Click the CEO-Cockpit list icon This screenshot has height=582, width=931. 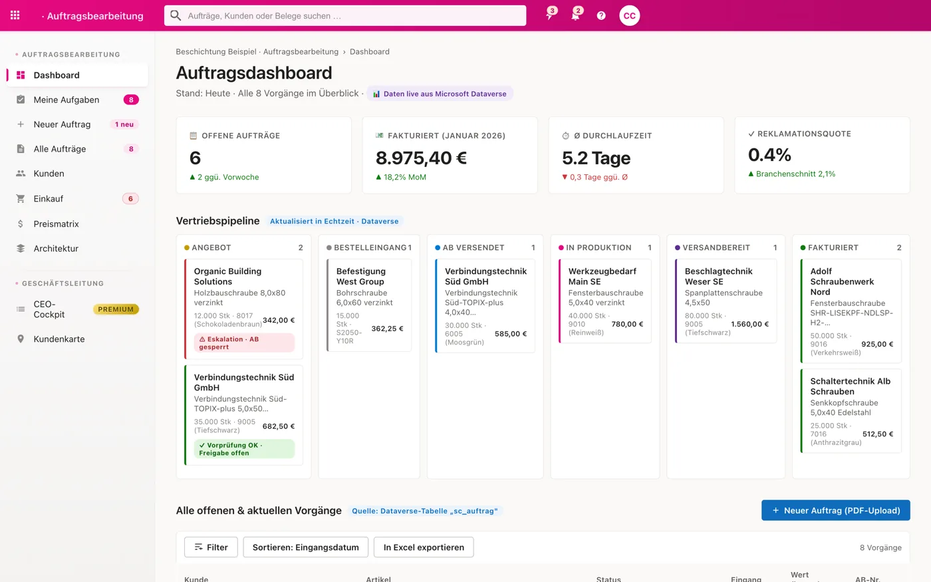click(x=21, y=309)
